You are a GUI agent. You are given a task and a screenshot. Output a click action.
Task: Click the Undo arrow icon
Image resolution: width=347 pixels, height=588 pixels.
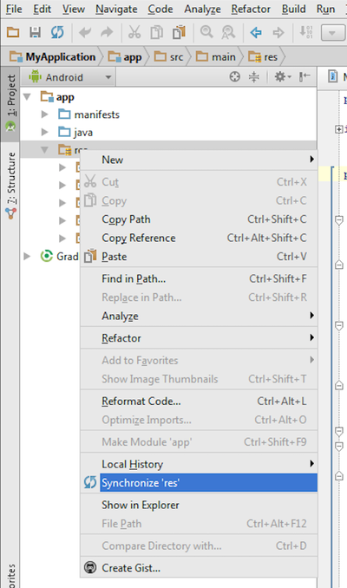(x=85, y=33)
